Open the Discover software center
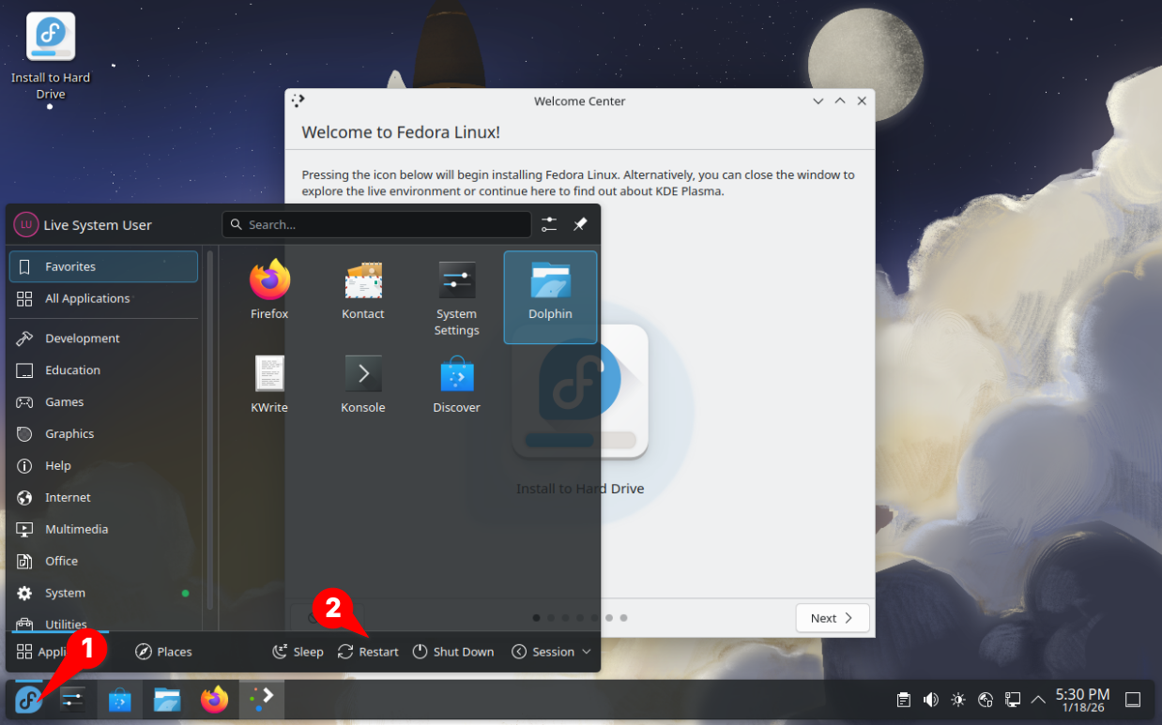 456,384
